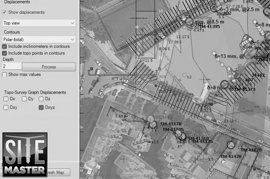Click the N3 point marker on map
The height and width of the screenshot is (179, 270).
(x=185, y=75)
